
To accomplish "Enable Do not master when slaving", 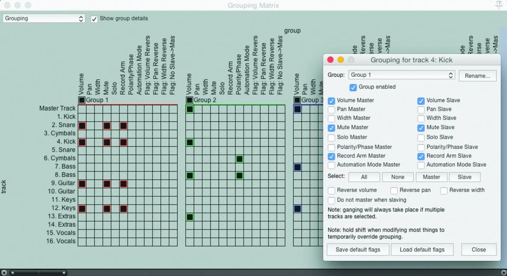I will tap(331, 200).
